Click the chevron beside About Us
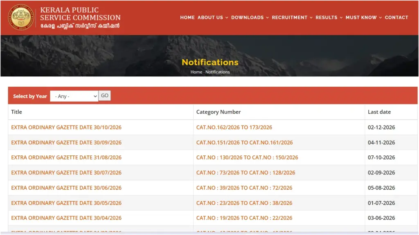 227,18
